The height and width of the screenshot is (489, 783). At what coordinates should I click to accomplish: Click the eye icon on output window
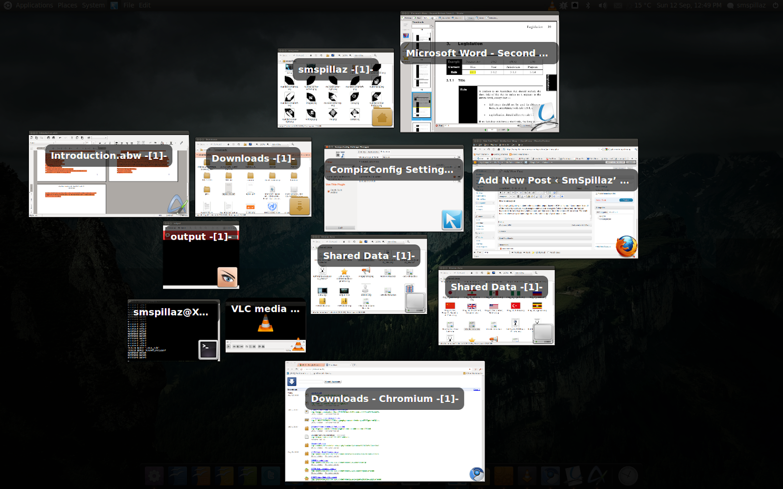coord(228,277)
